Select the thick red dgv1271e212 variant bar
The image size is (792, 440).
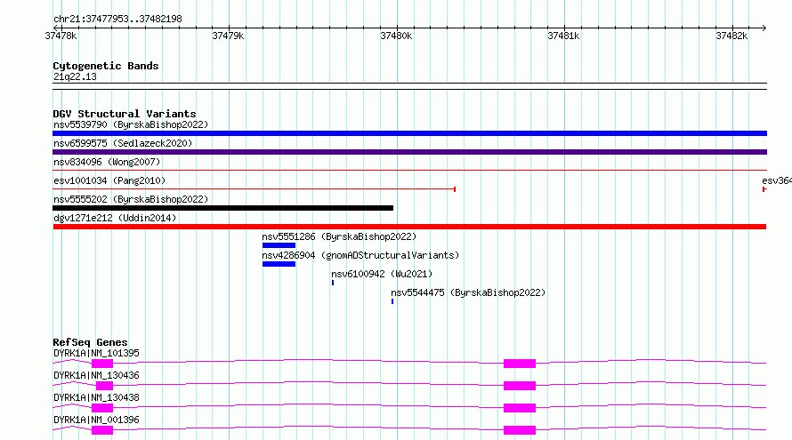point(409,227)
